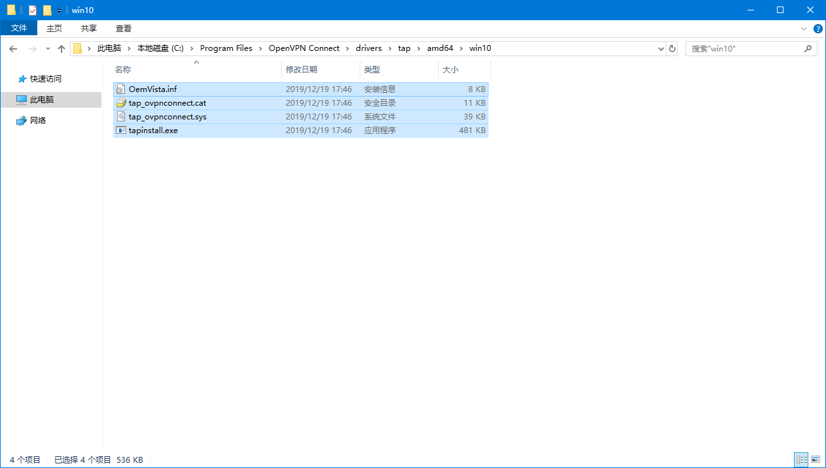Expand the chevron after 此电脑 breadcrumb
Viewport: 826px width, 468px height.
[129, 48]
